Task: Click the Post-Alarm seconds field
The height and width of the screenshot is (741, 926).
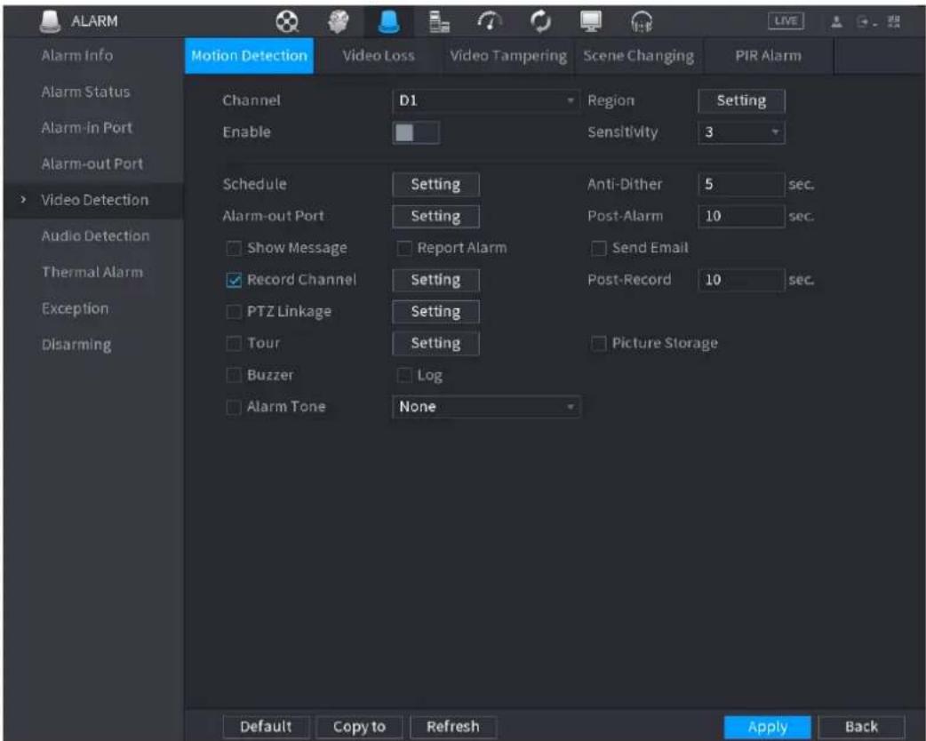Action: coord(741,216)
